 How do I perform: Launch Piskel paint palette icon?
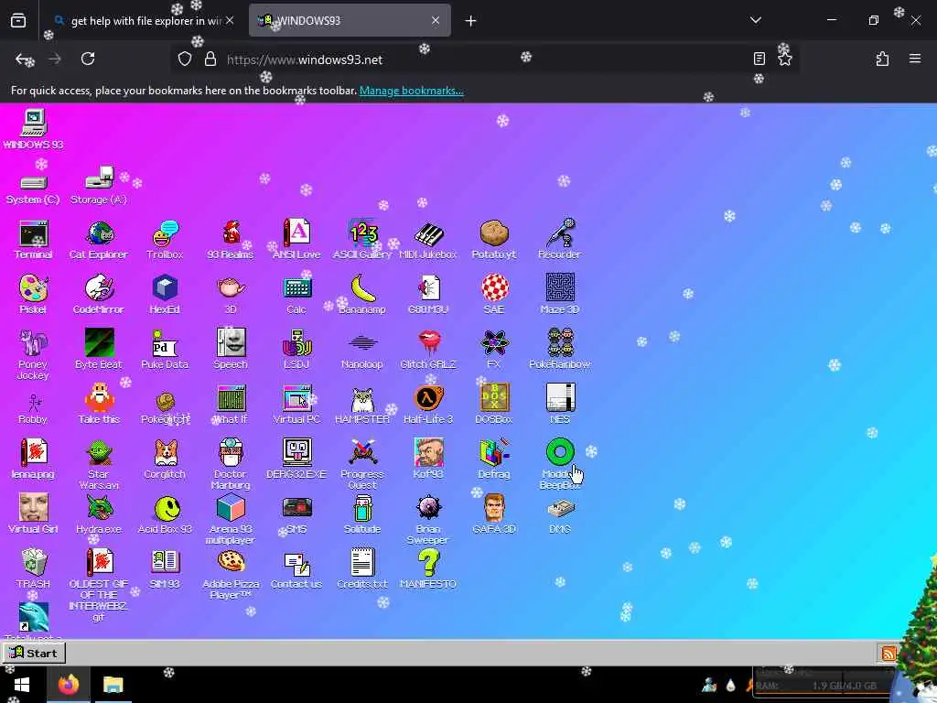point(34,294)
